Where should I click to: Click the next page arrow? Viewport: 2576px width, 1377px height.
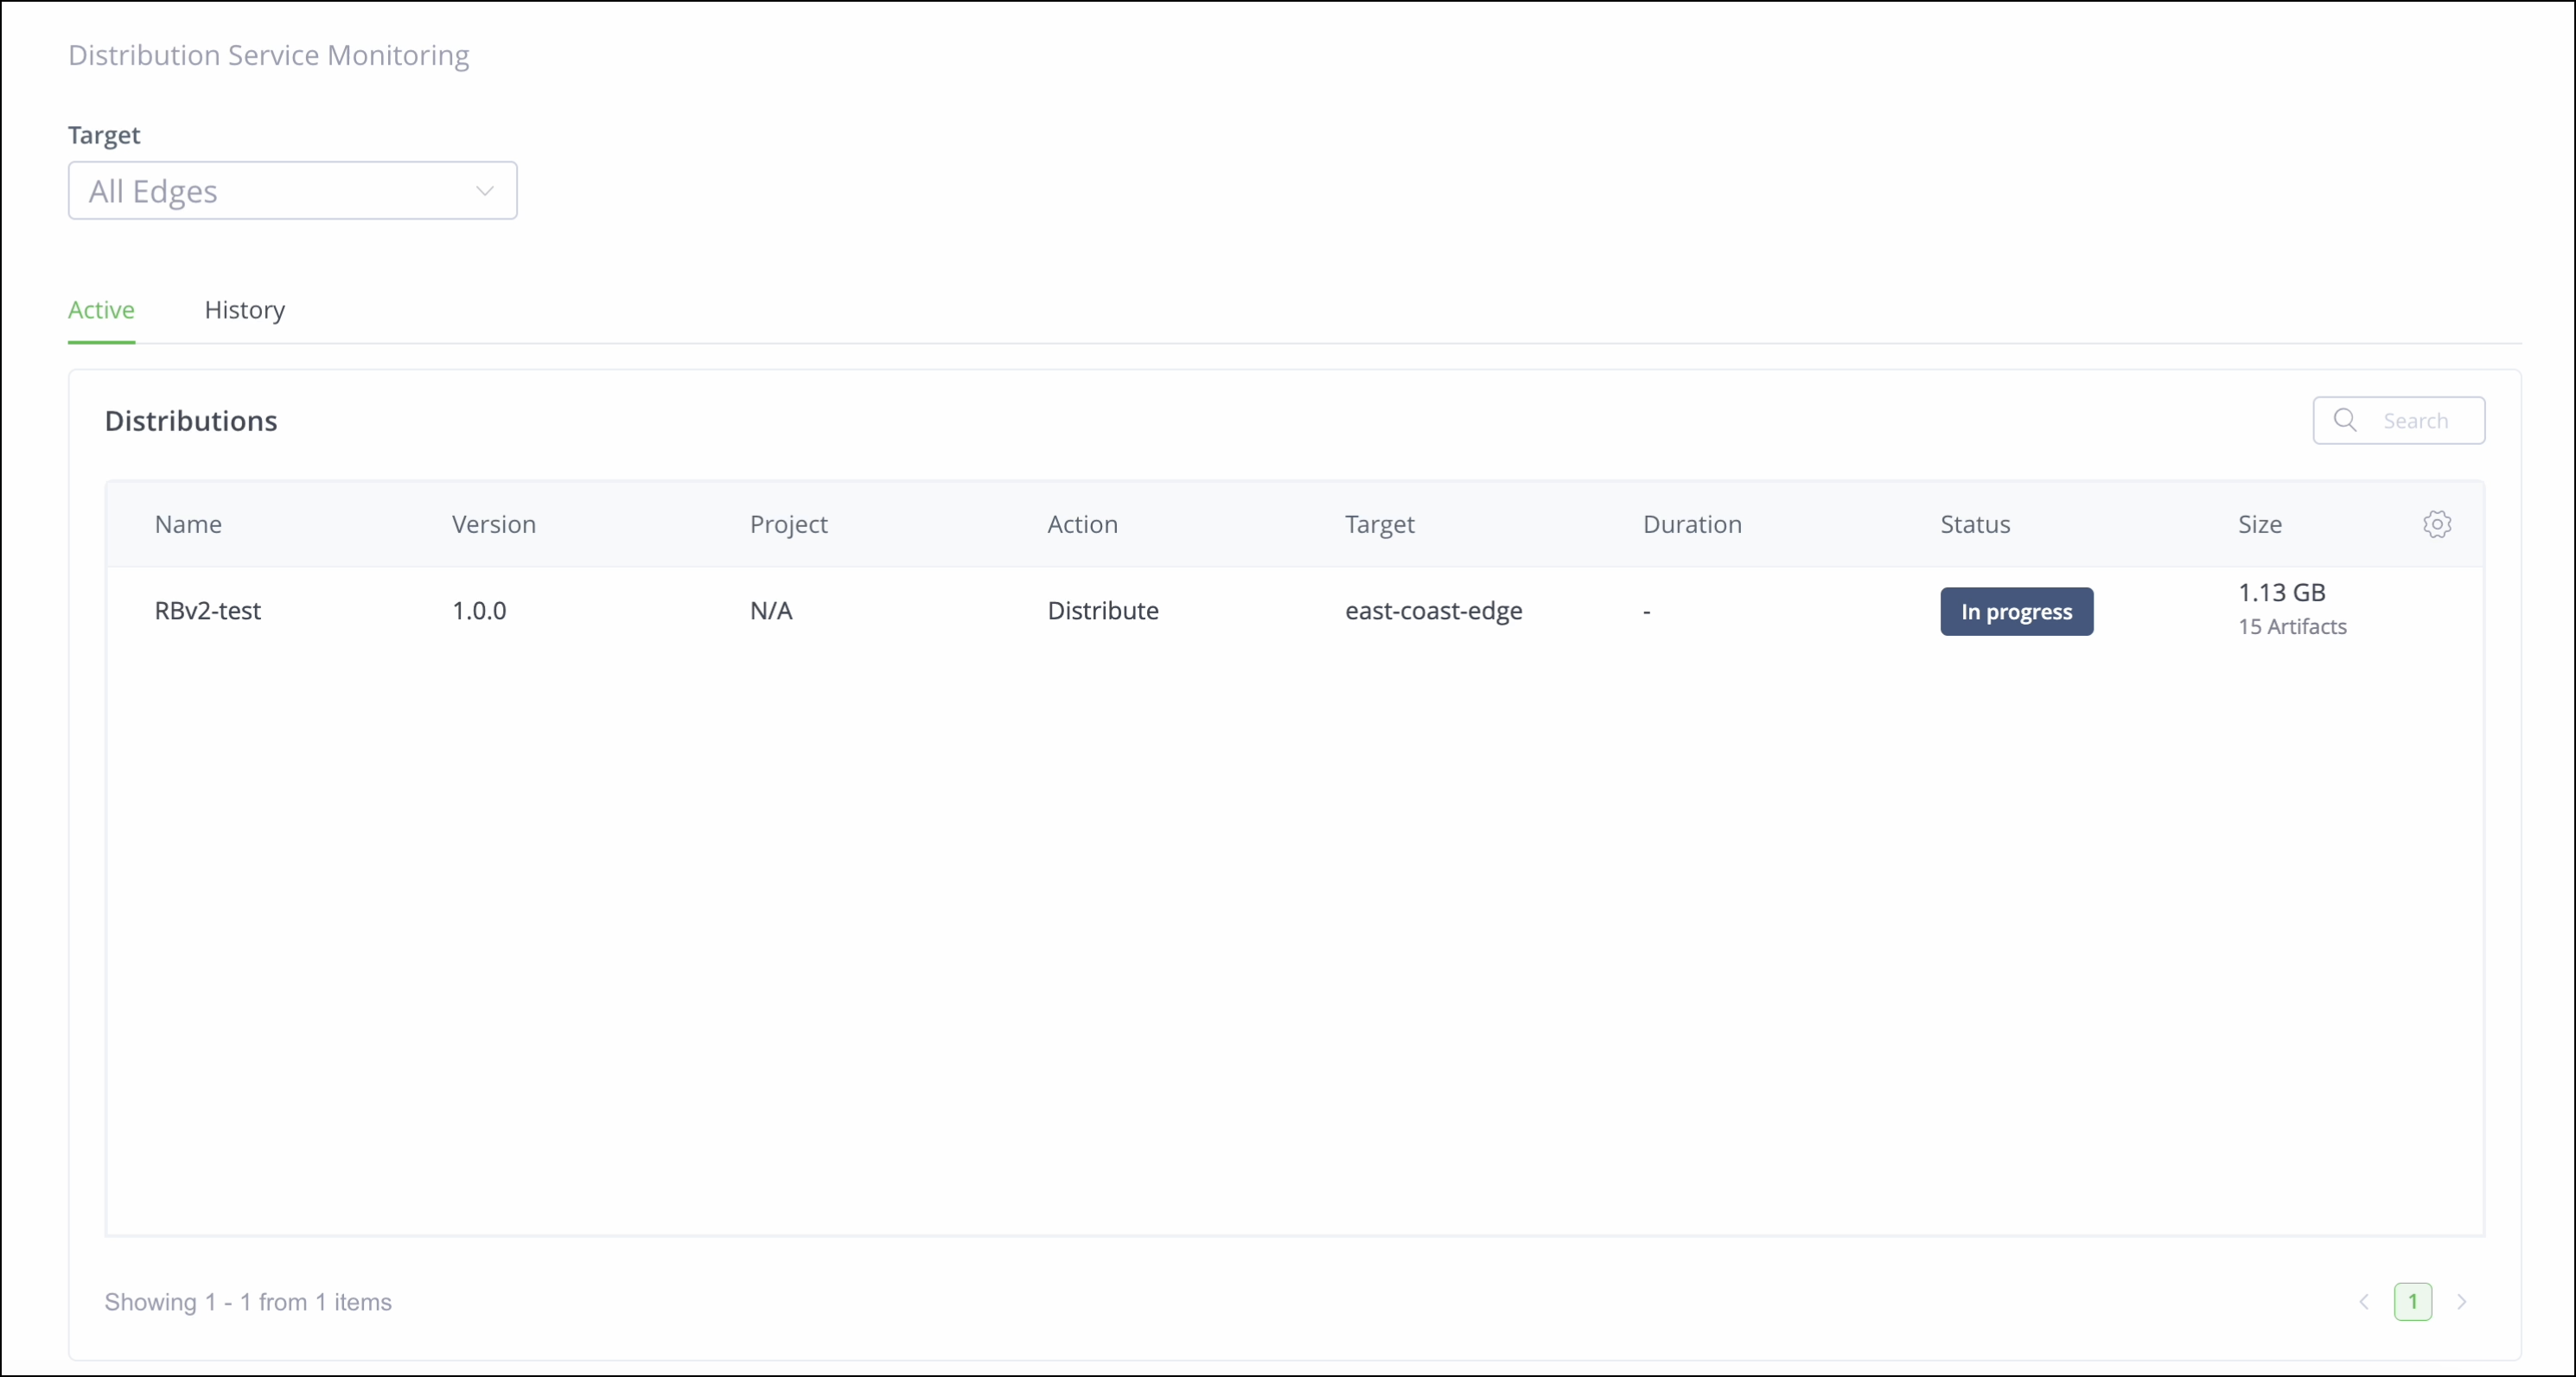[x=2462, y=1301]
